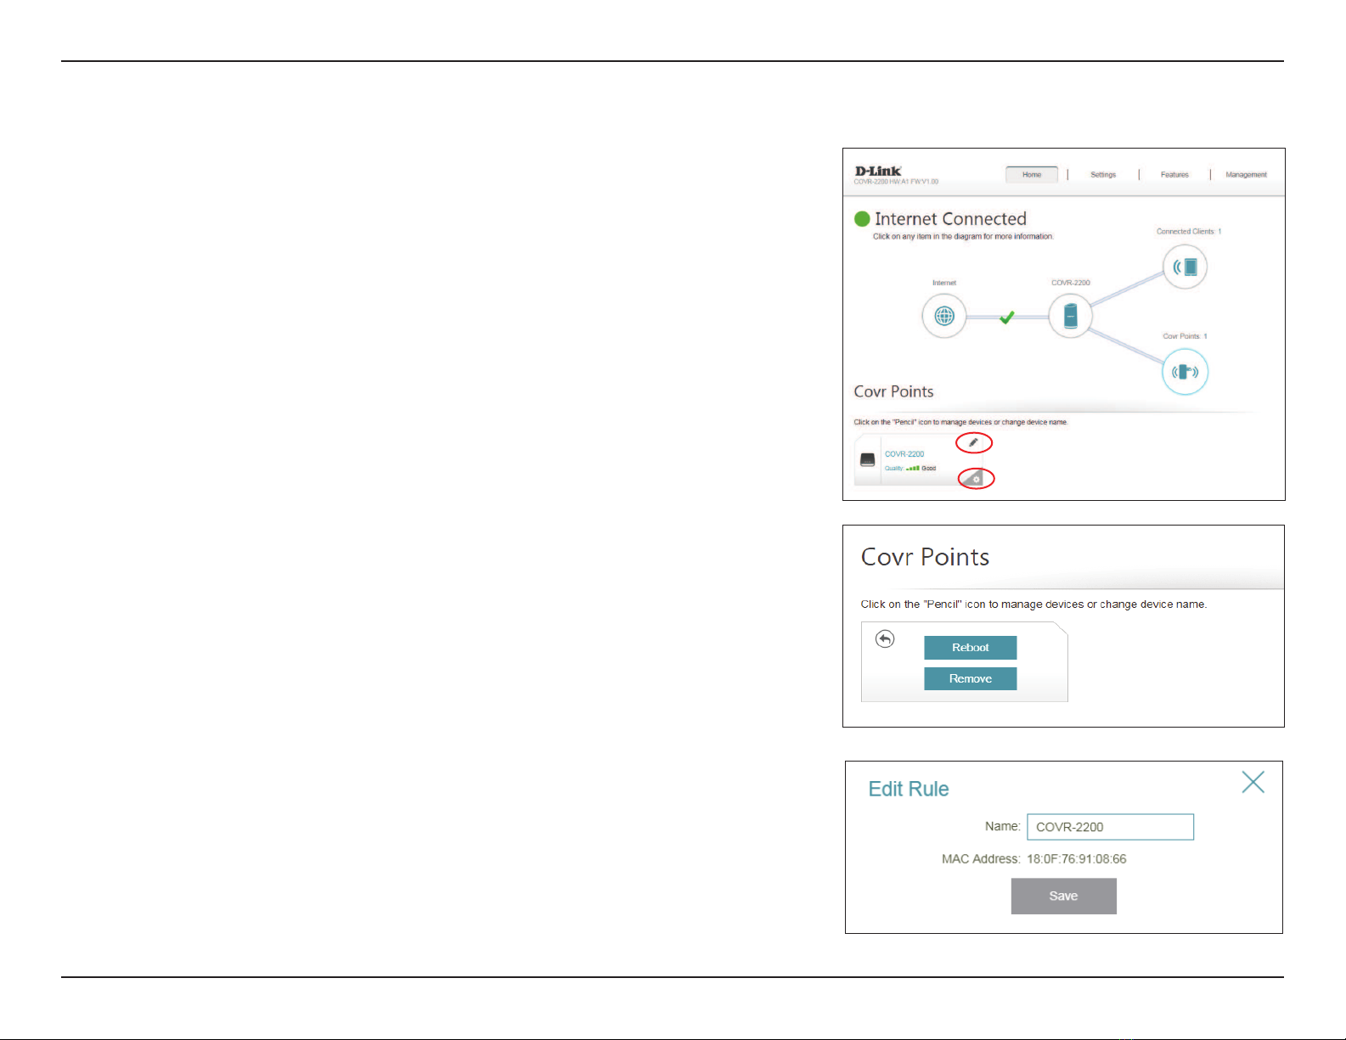
Task: Go to the Management tab
Action: (x=1246, y=175)
